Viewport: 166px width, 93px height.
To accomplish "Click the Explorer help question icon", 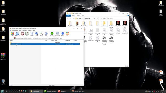I will pyautogui.click(x=128, y=16).
